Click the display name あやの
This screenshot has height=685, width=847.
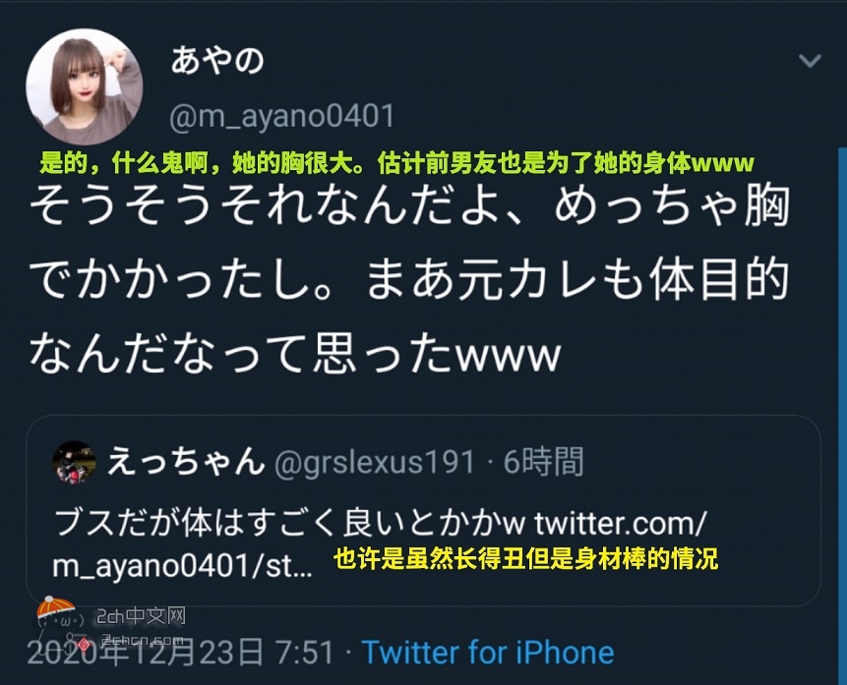[x=217, y=60]
